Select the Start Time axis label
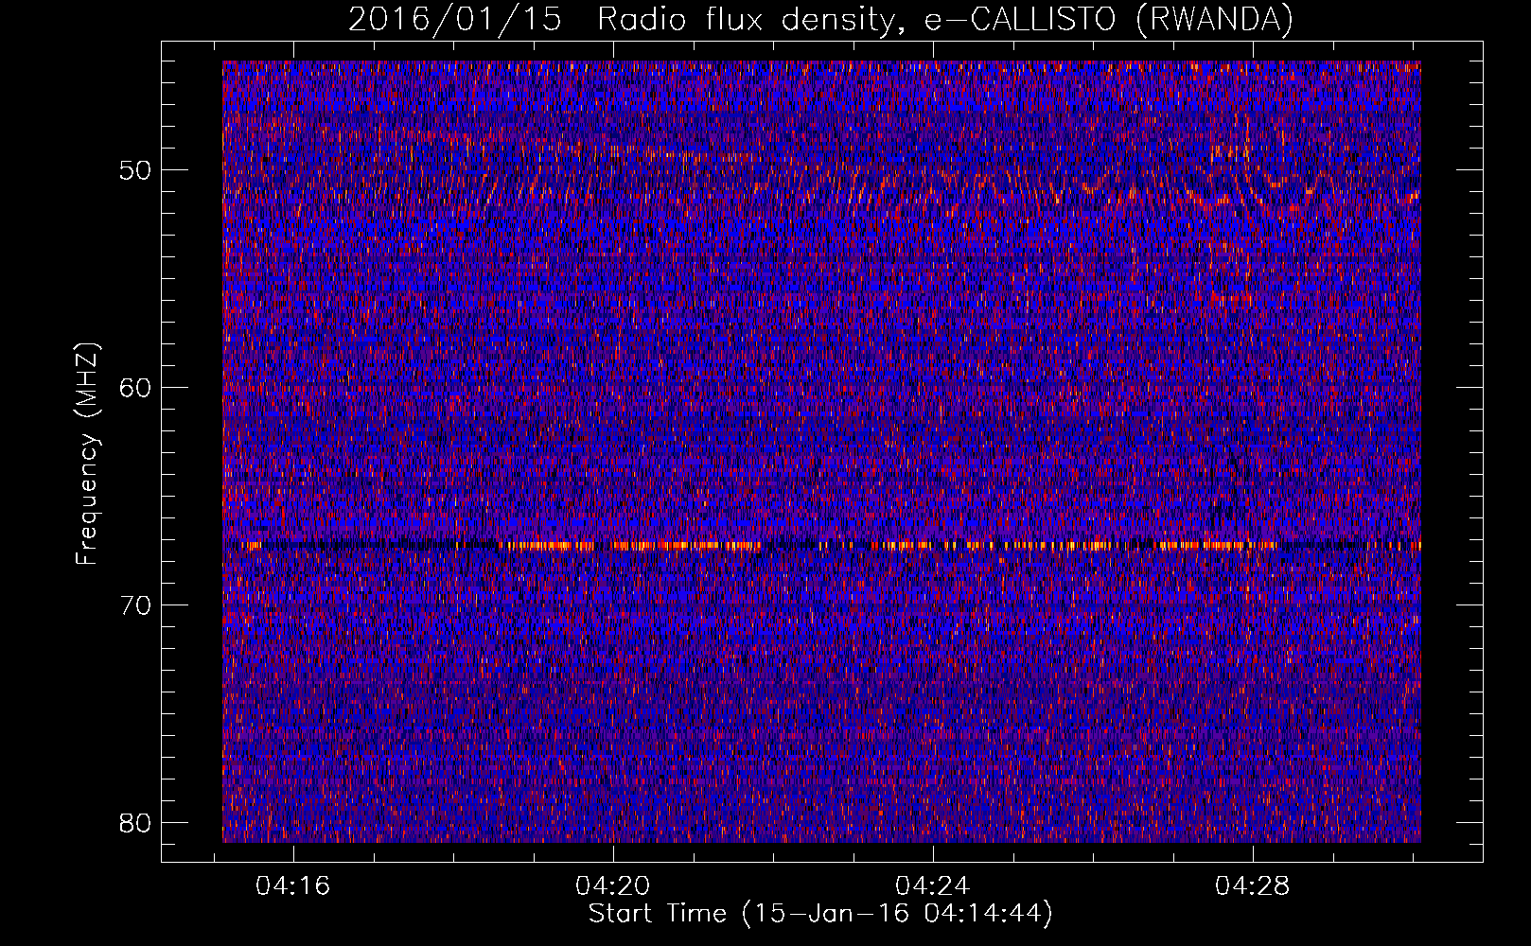The image size is (1531, 946). (x=820, y=914)
